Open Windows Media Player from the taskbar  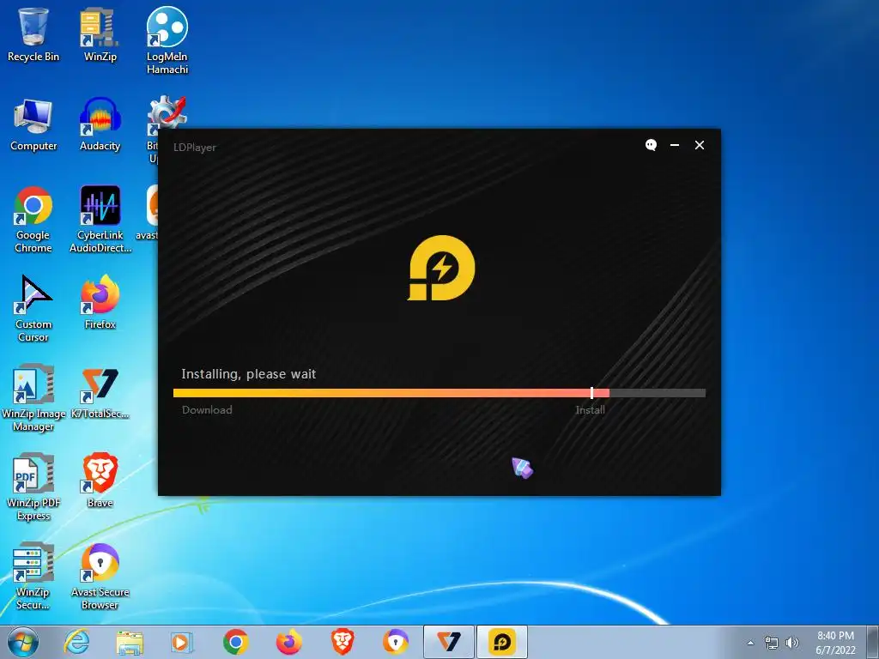click(182, 642)
